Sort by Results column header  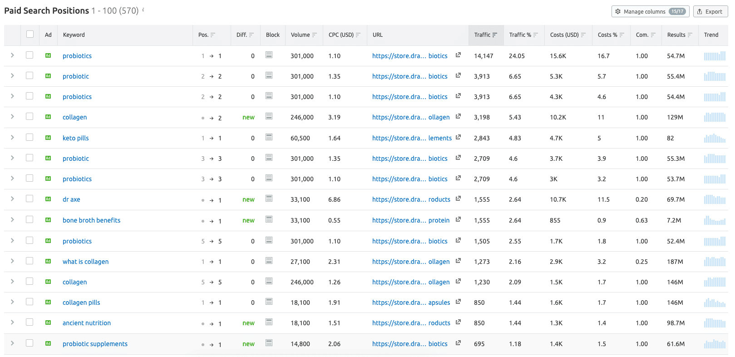coord(680,35)
